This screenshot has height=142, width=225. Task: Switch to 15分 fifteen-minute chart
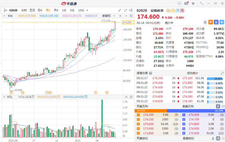[81, 10]
